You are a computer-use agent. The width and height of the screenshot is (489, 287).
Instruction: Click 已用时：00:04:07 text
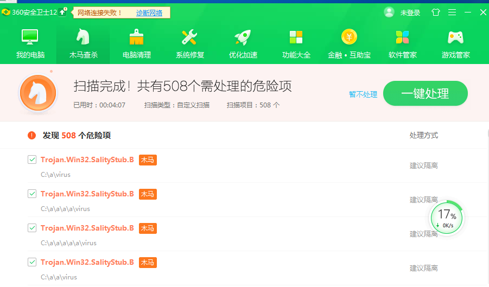[x=99, y=105]
